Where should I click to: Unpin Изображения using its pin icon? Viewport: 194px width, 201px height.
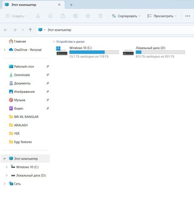tap(48, 91)
